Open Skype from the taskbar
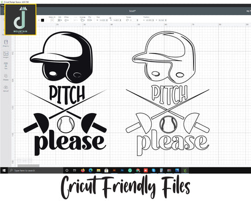 pyautogui.click(x=154, y=170)
